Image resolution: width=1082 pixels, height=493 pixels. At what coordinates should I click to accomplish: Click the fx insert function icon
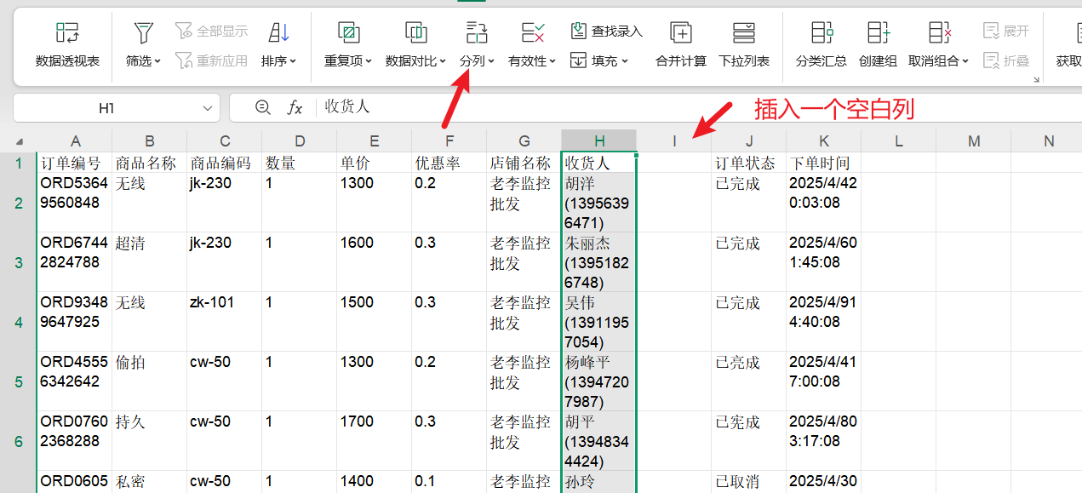295,107
